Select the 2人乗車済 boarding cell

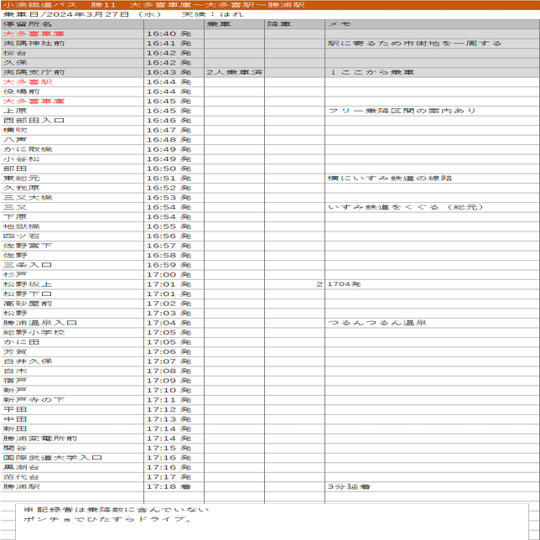coord(234,72)
